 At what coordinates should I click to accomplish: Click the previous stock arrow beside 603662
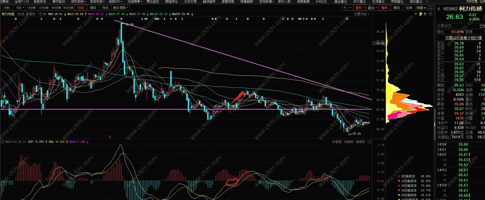[x=439, y=9]
